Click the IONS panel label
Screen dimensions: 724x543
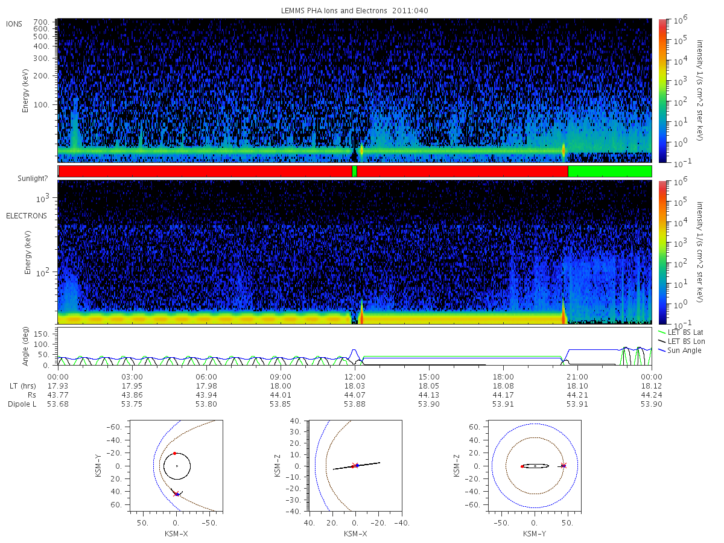click(15, 24)
